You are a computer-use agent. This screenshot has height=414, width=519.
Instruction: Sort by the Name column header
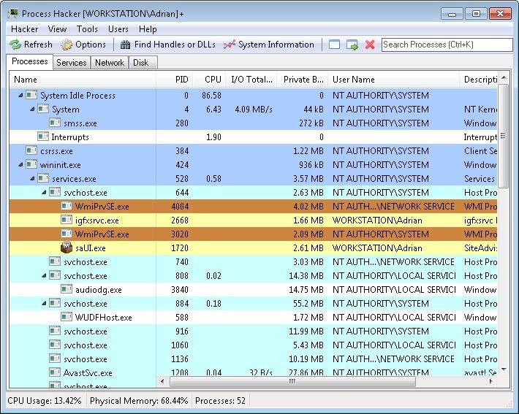pyautogui.click(x=83, y=80)
